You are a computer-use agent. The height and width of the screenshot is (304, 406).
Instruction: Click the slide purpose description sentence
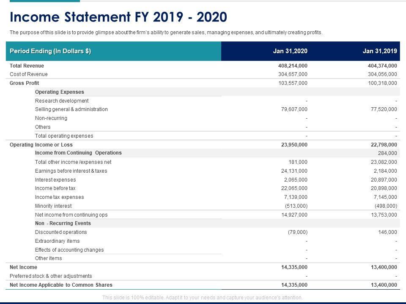166,33
